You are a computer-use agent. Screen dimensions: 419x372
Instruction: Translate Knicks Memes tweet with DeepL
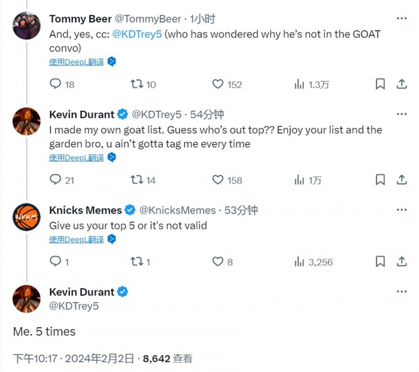click(x=77, y=239)
